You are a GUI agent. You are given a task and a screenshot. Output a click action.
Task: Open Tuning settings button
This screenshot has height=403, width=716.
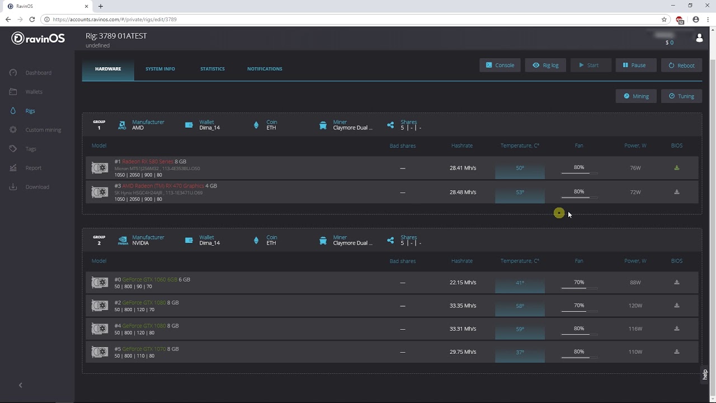[681, 96]
